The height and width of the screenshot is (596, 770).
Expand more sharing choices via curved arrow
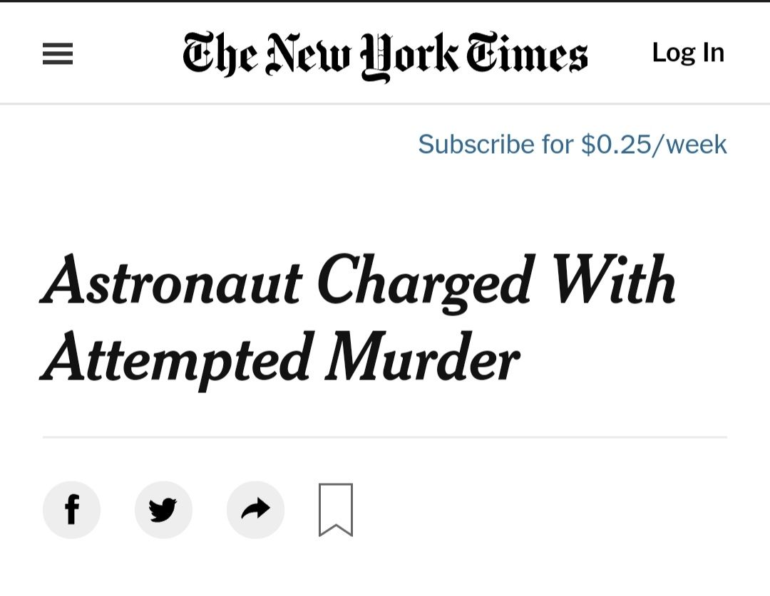pyautogui.click(x=255, y=510)
